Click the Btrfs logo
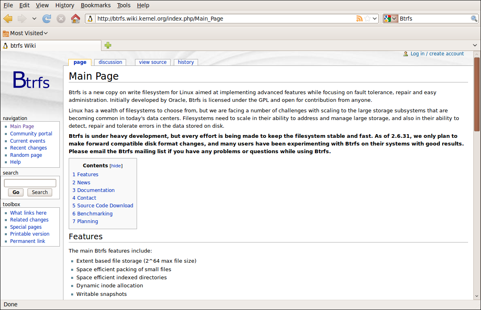Image resolution: width=481 pixels, height=310 pixels. [31, 80]
